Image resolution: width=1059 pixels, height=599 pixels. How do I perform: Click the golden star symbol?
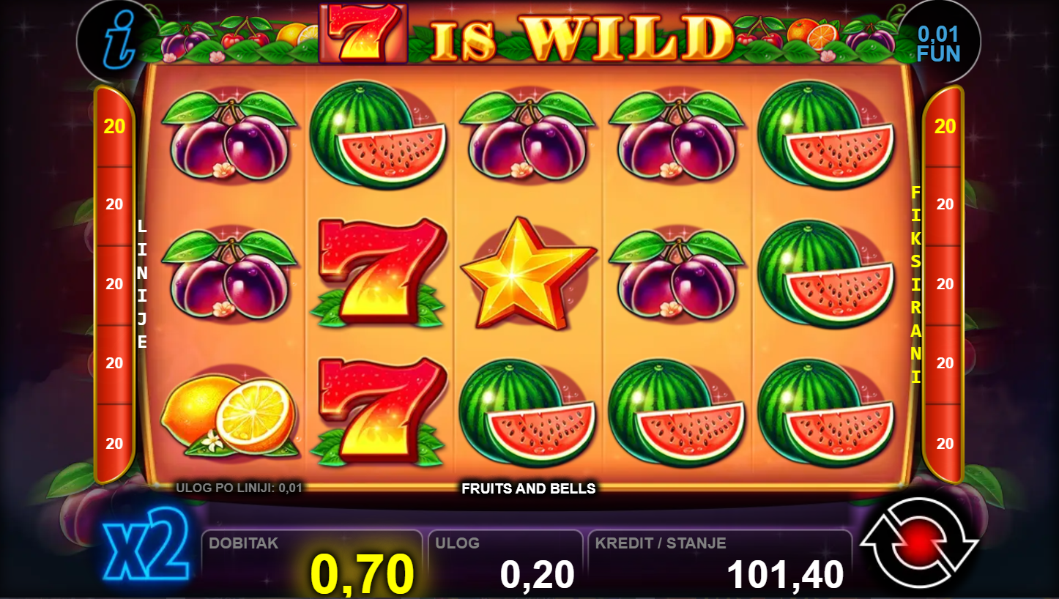pos(527,274)
